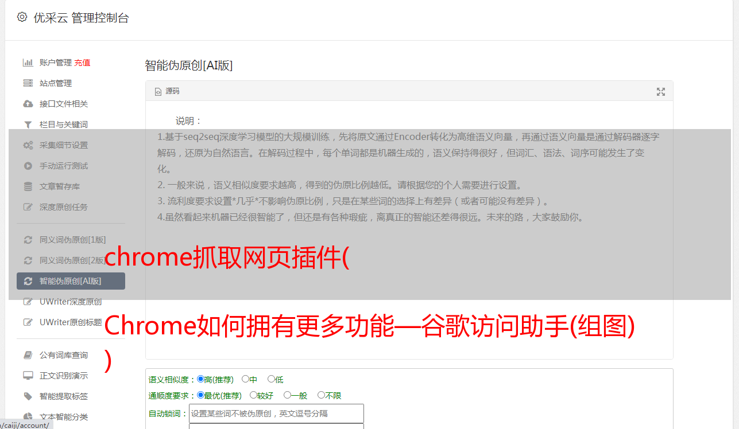This screenshot has width=739, height=429.
Task: Click the 手动运行测试 play icon
Action: (x=28, y=166)
